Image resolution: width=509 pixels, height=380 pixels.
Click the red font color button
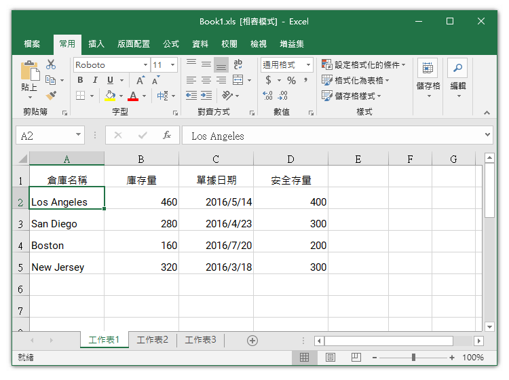pos(133,96)
